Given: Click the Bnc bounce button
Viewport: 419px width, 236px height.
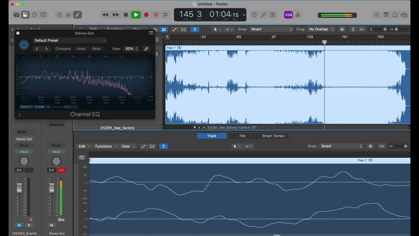Looking at the screenshot, I should (61, 220).
